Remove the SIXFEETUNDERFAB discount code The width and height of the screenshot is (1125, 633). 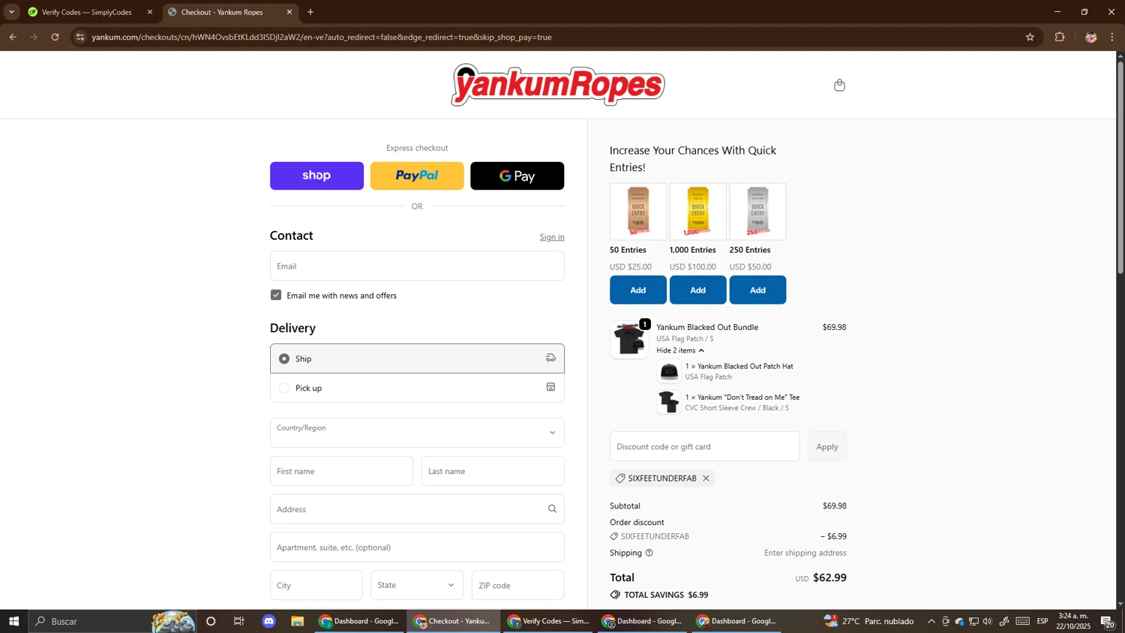click(706, 478)
